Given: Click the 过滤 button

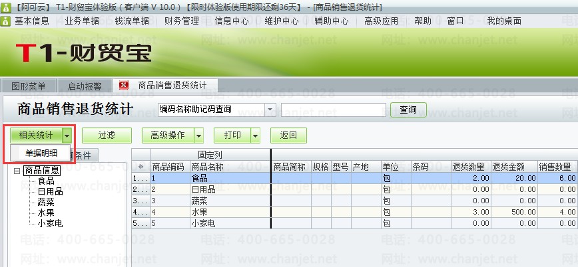Looking at the screenshot, I should [x=107, y=135].
